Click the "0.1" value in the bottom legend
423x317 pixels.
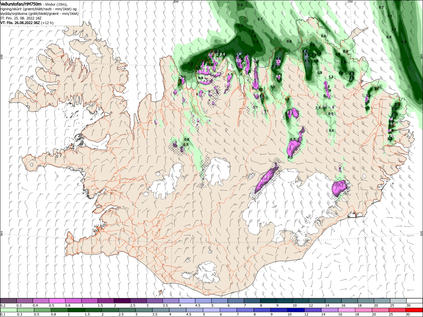(3, 314)
